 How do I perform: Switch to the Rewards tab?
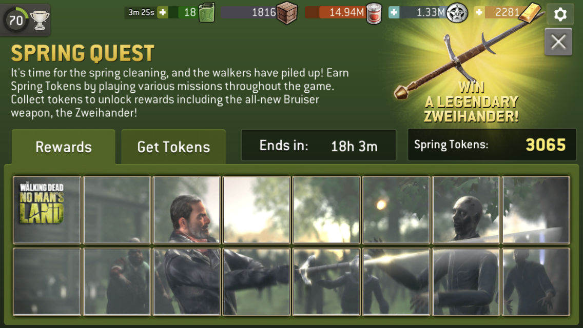pyautogui.click(x=64, y=147)
